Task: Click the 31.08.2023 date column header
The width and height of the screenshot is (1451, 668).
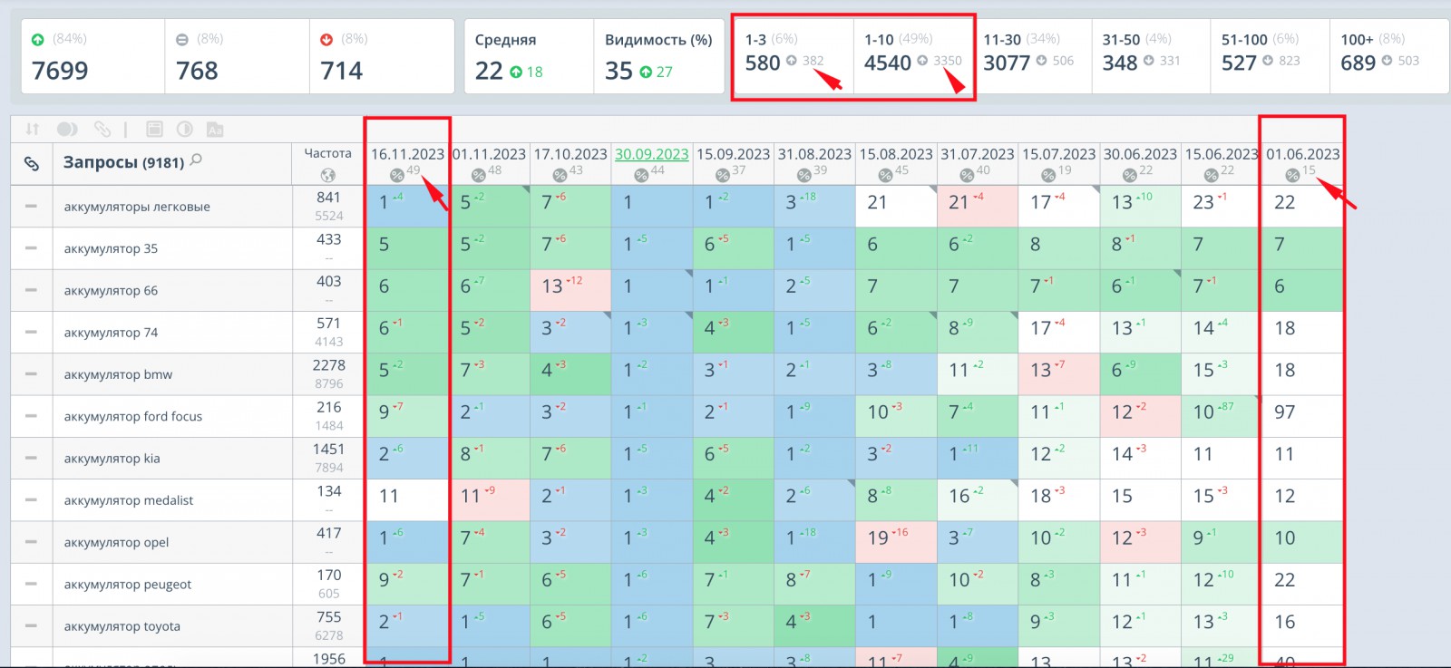Action: click(815, 154)
